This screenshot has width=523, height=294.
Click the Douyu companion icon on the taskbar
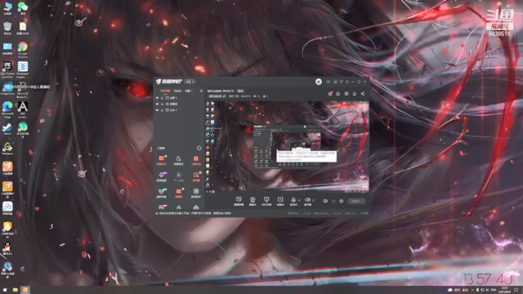25,290
